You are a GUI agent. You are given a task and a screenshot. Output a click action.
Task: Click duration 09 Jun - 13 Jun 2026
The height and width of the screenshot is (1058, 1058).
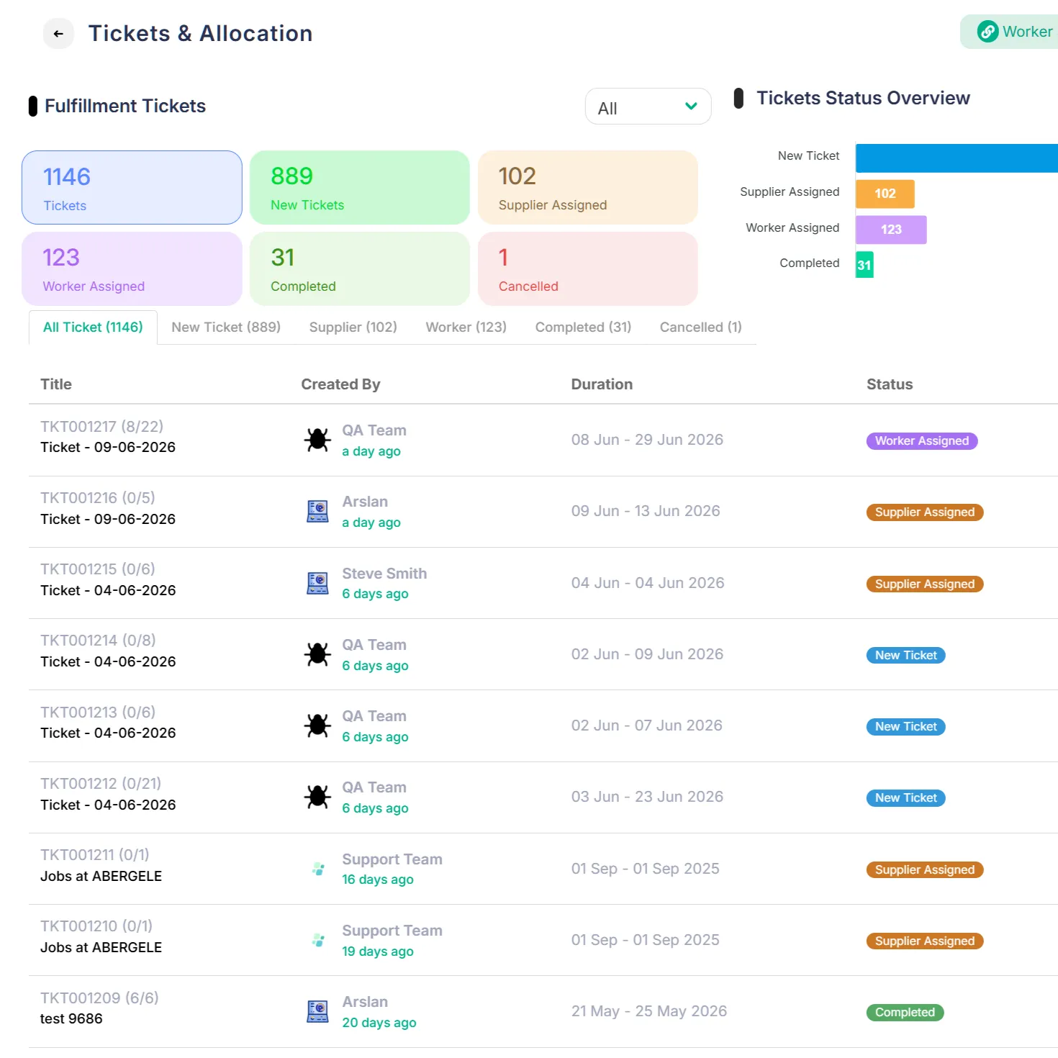pyautogui.click(x=646, y=511)
